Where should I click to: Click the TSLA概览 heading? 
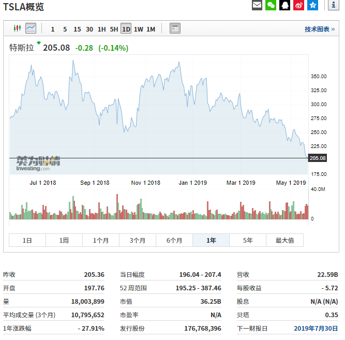[x=24, y=7]
